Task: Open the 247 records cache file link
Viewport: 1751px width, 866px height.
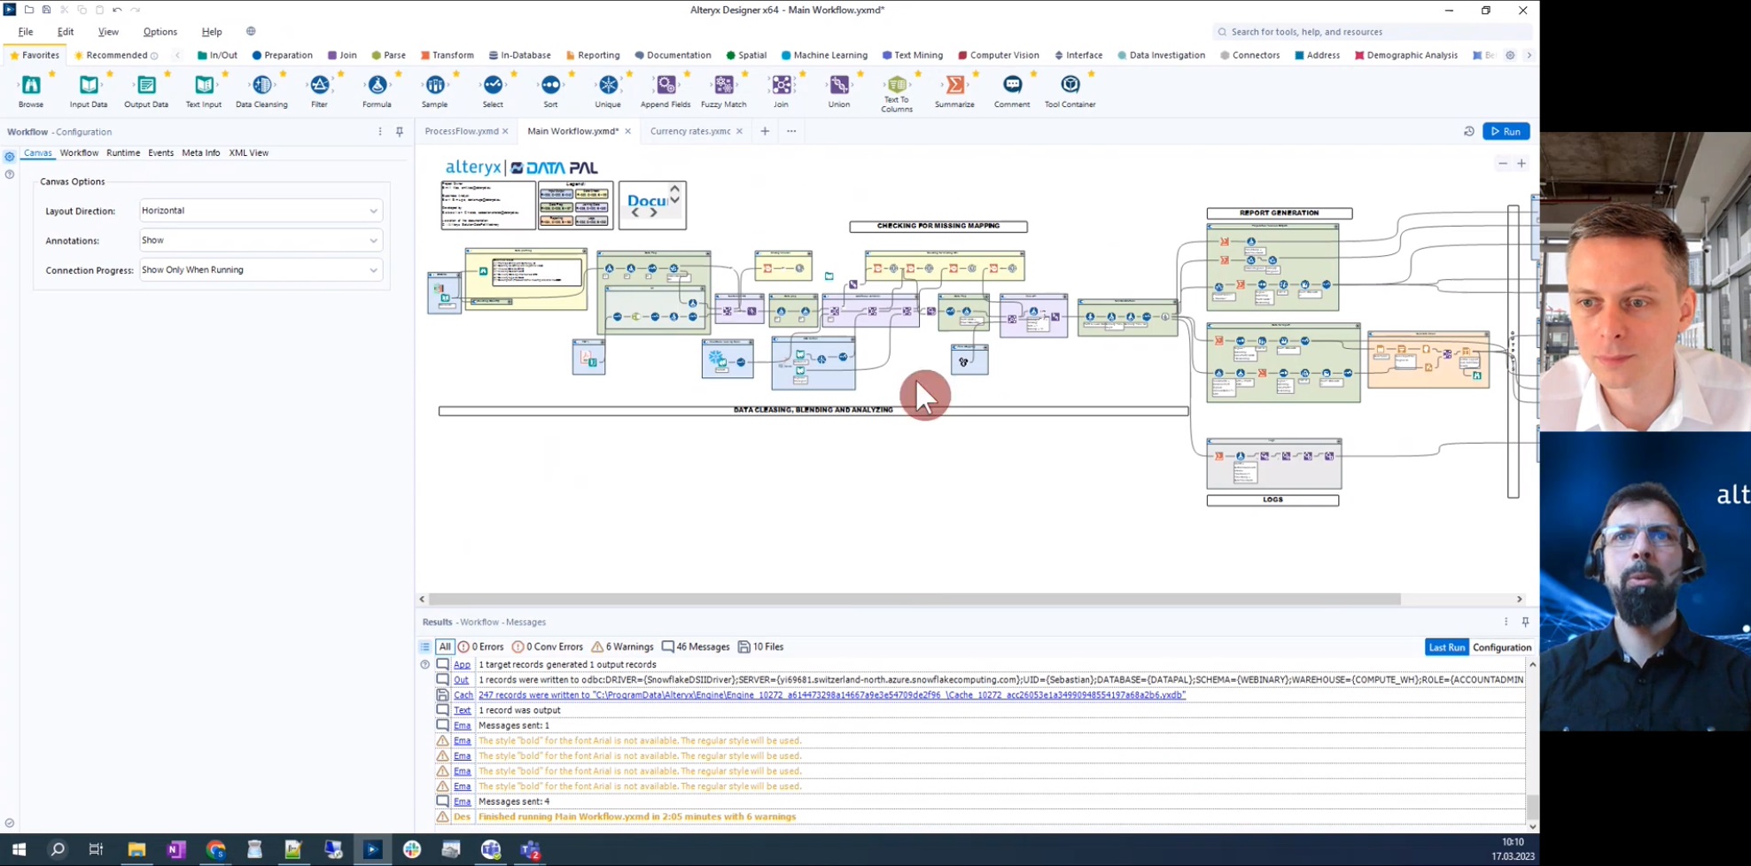Action: point(831,695)
